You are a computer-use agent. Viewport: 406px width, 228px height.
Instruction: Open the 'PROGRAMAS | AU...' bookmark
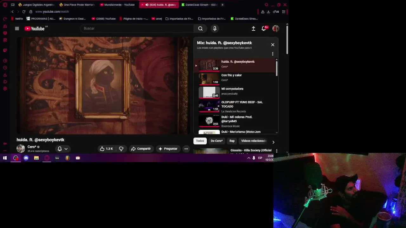click(x=41, y=19)
